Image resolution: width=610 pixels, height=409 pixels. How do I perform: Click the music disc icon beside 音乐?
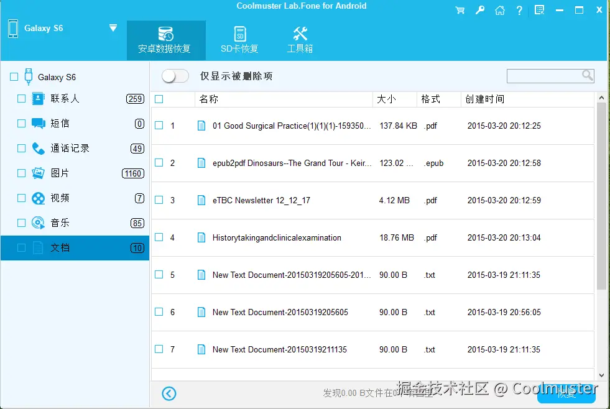[x=38, y=223]
